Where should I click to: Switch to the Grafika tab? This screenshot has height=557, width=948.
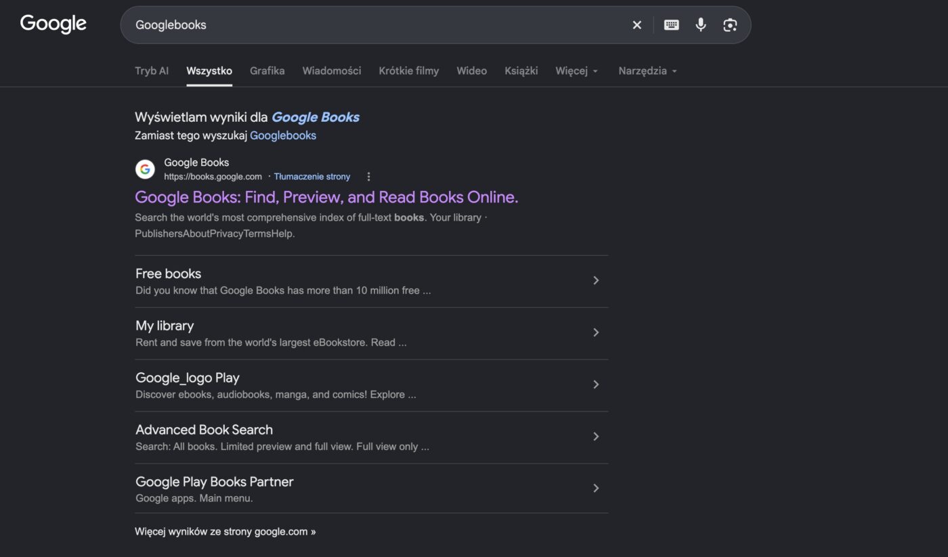coord(267,70)
